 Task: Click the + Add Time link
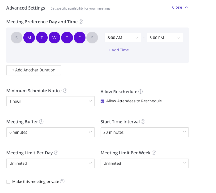pyautogui.click(x=119, y=50)
